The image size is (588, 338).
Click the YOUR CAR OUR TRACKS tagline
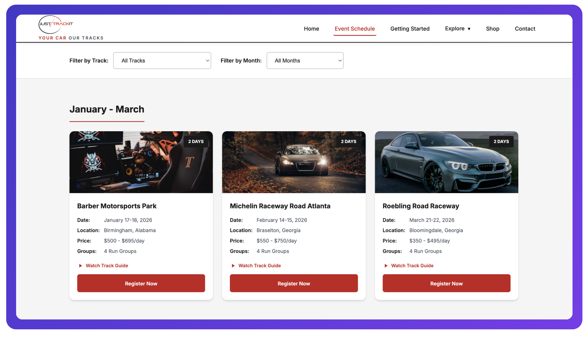click(x=71, y=38)
